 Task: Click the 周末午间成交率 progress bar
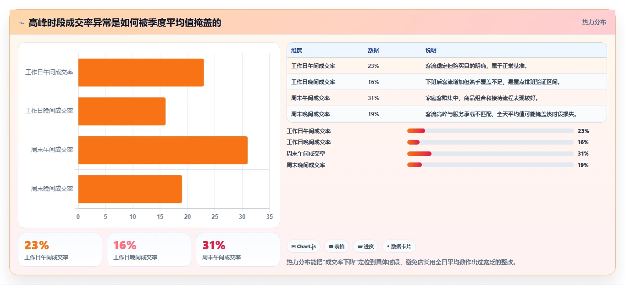pos(490,154)
